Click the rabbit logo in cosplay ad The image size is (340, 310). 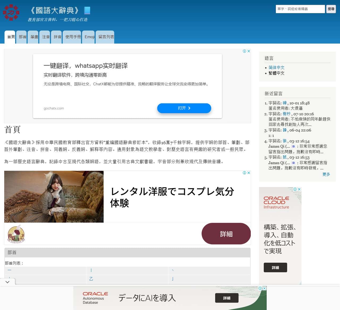pyautogui.click(x=16, y=234)
